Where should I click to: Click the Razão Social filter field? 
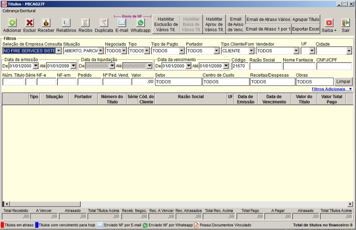pyautogui.click(x=266, y=66)
